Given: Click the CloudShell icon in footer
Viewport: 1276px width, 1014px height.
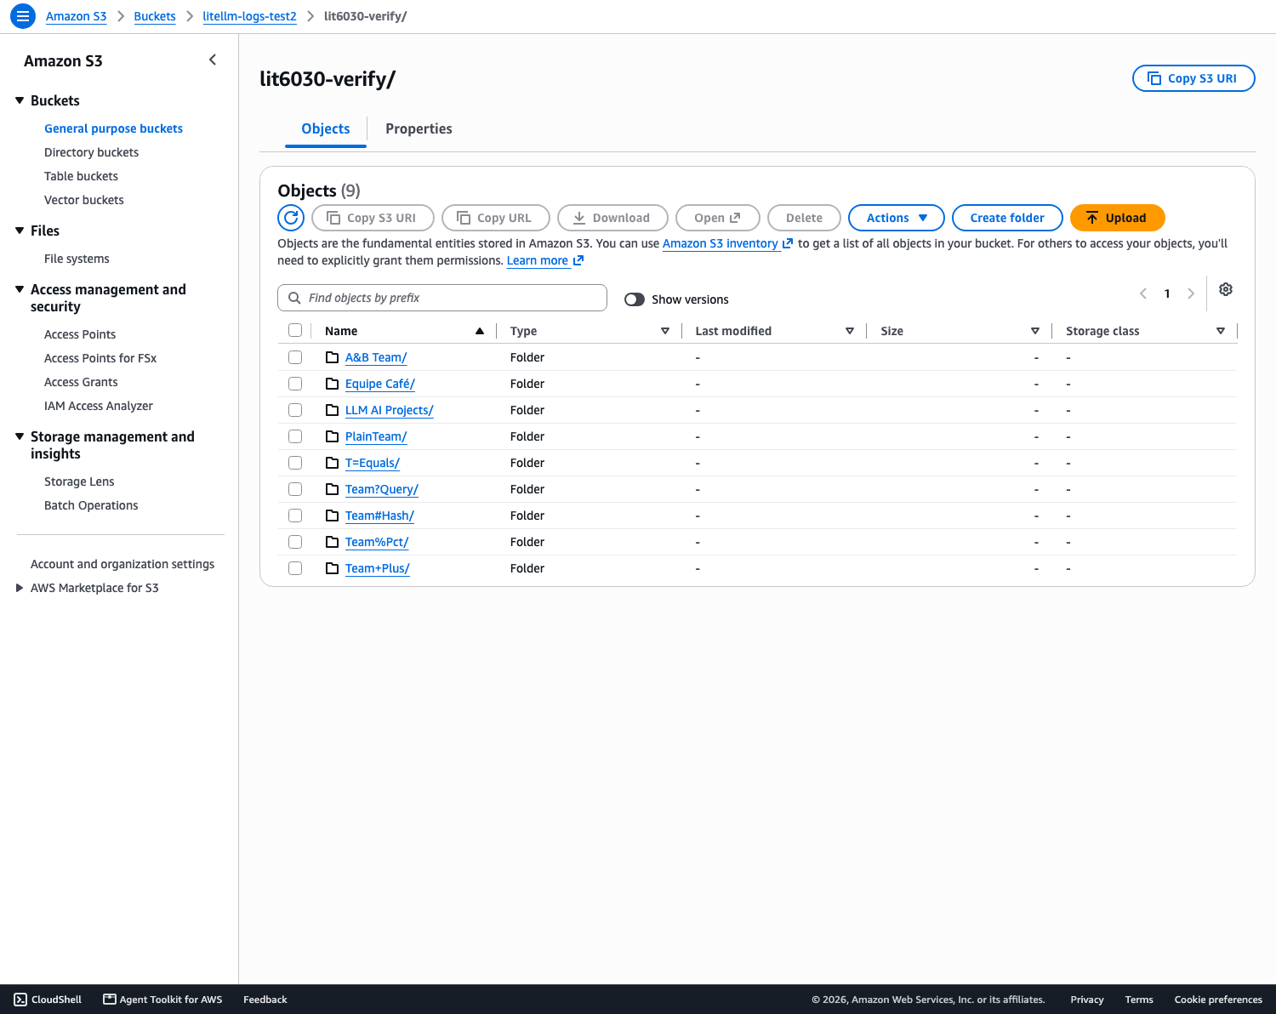Looking at the screenshot, I should pyautogui.click(x=20, y=1000).
